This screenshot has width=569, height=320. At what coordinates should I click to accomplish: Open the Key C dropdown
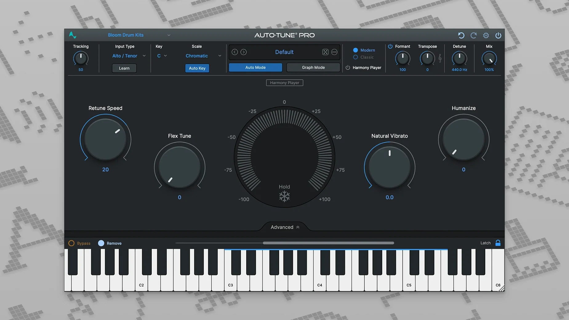click(162, 56)
